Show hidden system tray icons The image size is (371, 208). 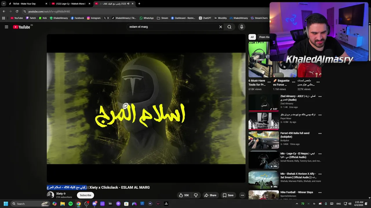click(x=297, y=204)
